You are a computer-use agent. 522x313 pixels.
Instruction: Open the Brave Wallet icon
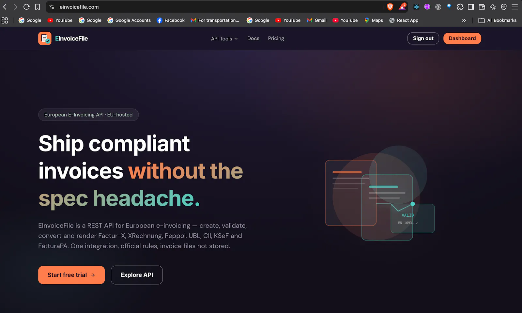(482, 7)
